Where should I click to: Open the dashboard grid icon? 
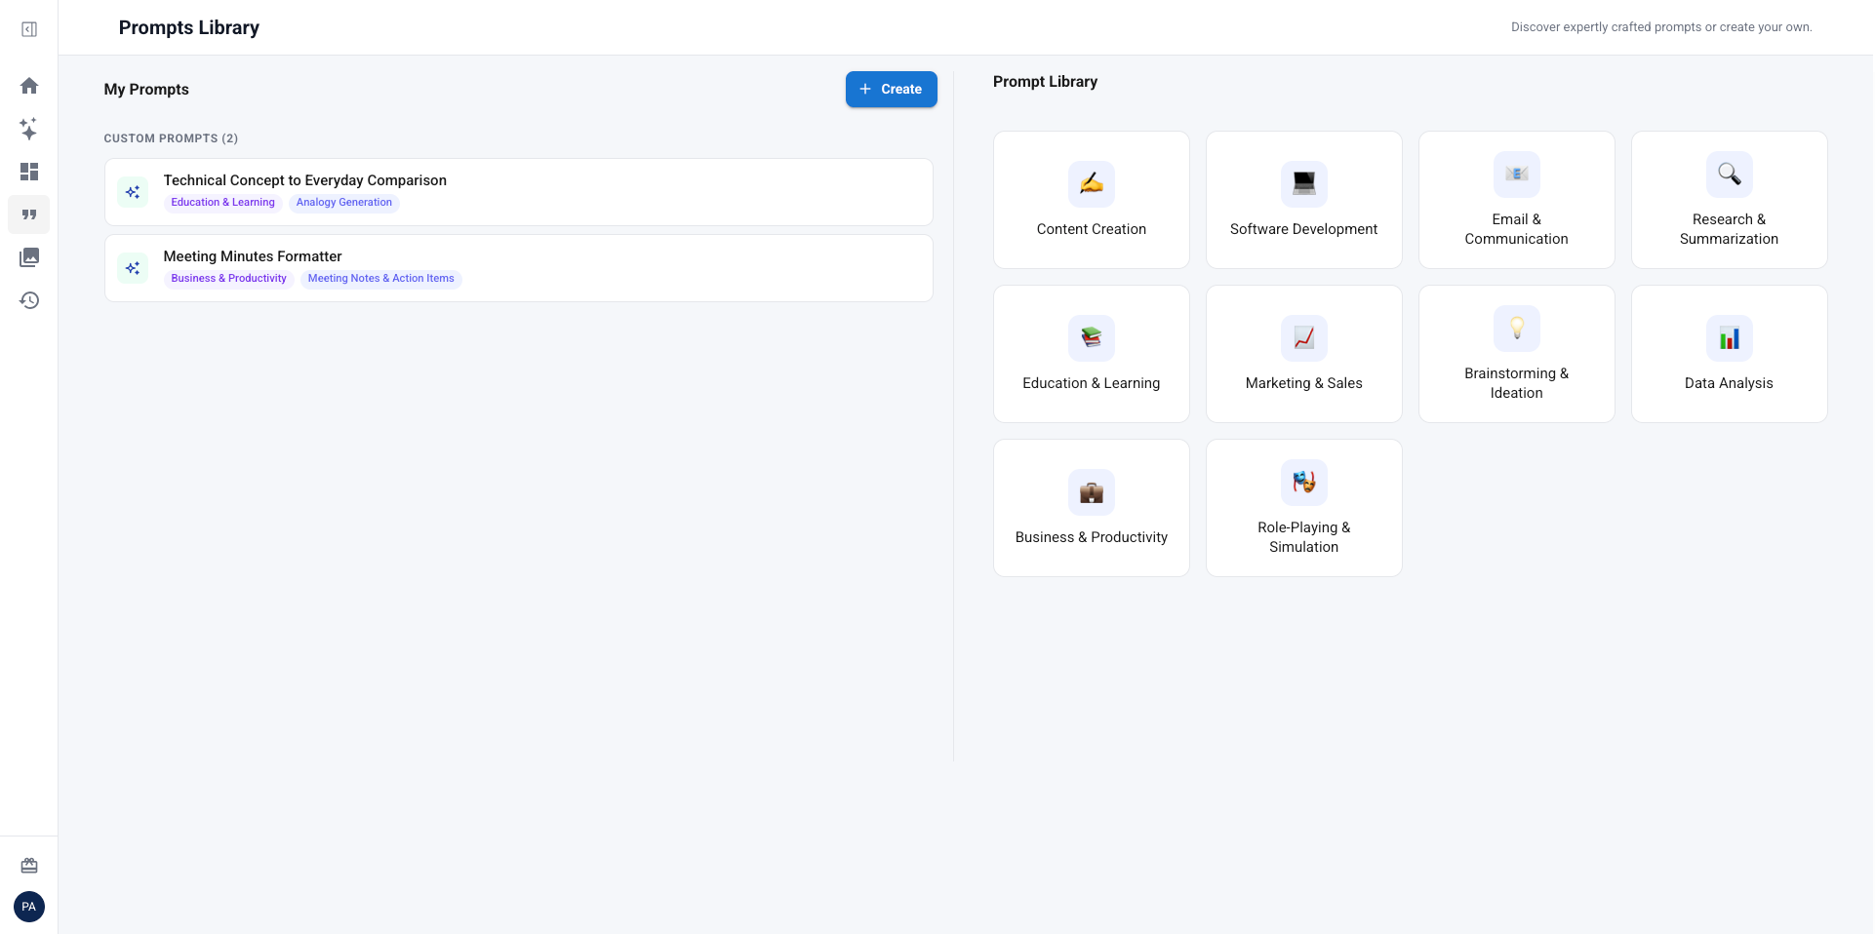coord(29,172)
